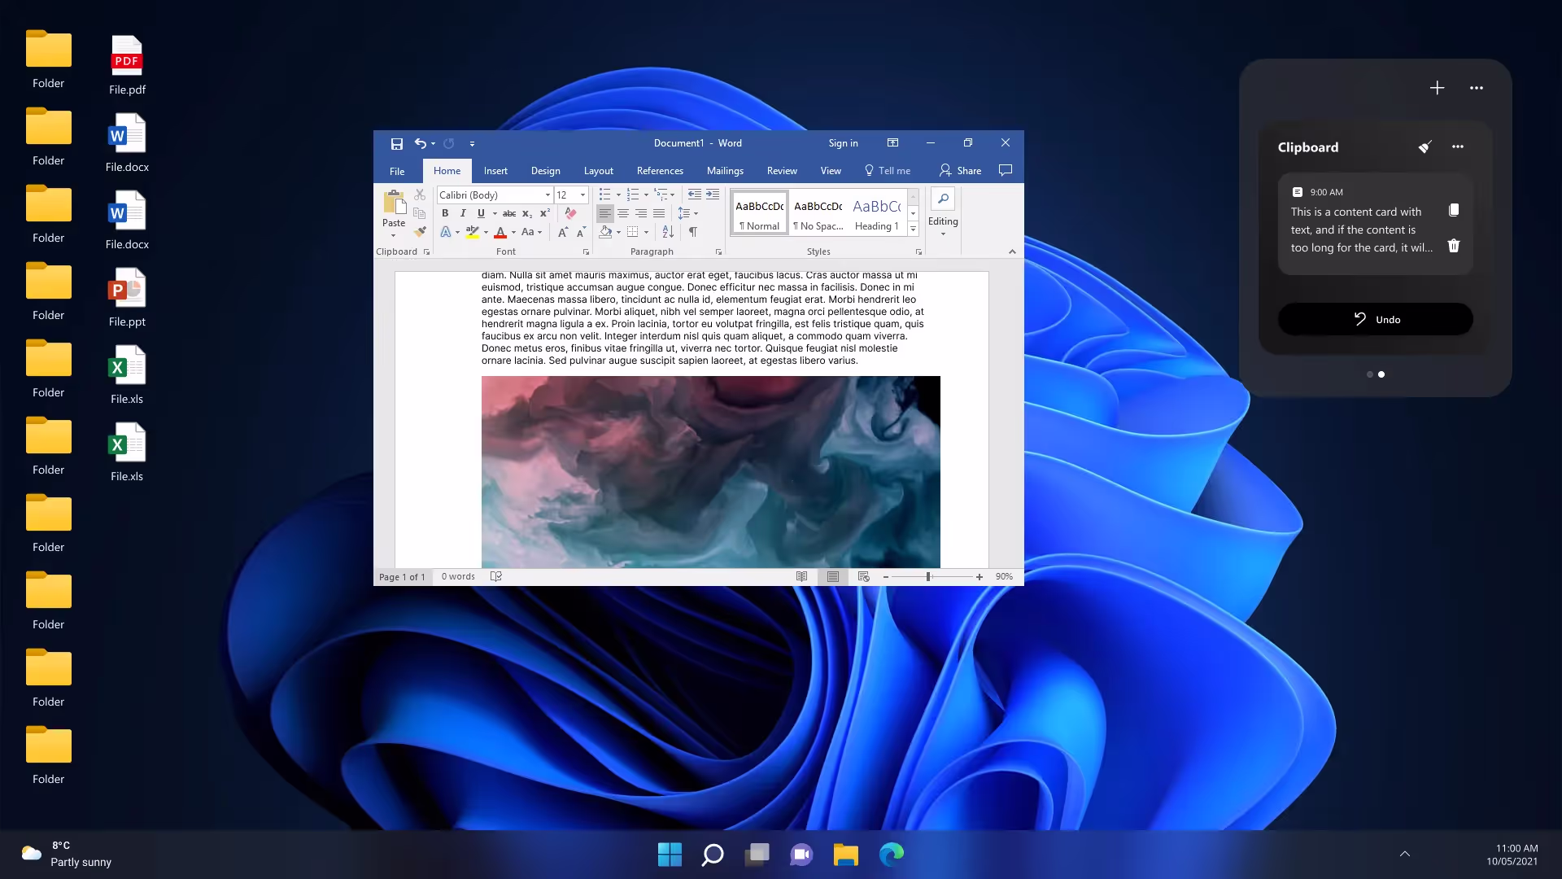The width and height of the screenshot is (1562, 879).
Task: Click the Increase Indent icon
Action: (713, 195)
